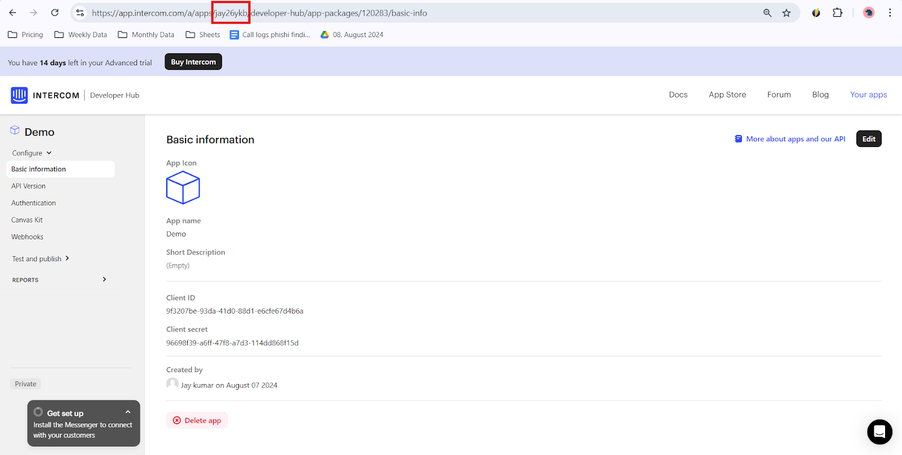Screen dimensions: 902x455
Task: Click the Client ID value text
Action: [x=235, y=311]
